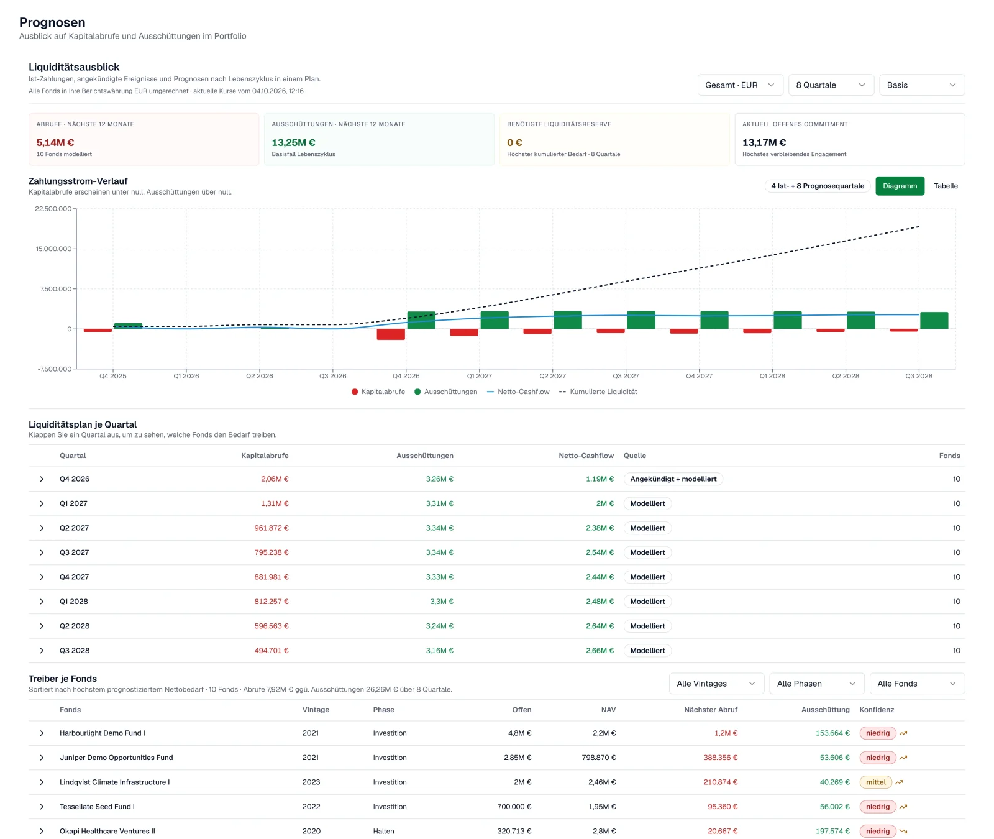Viewport: 994px width, 839px height.
Task: Click the Nächster Abruf column header
Action: pyautogui.click(x=711, y=710)
